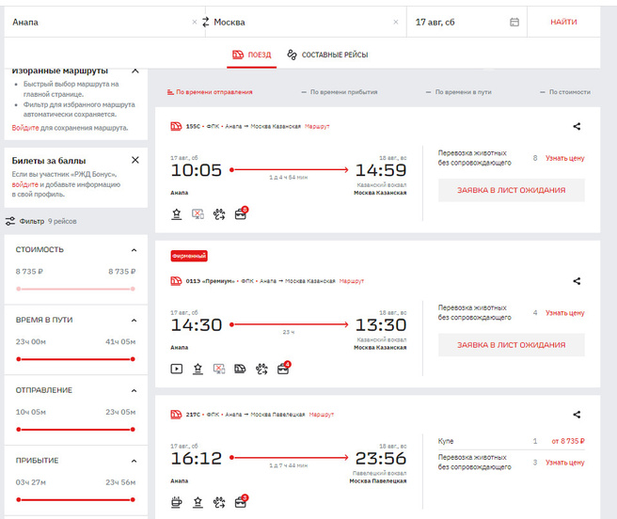Click left handle of ВРЕМЯ В ПУТИ slider
Screen dimensions: 617x519
coord(19,359)
